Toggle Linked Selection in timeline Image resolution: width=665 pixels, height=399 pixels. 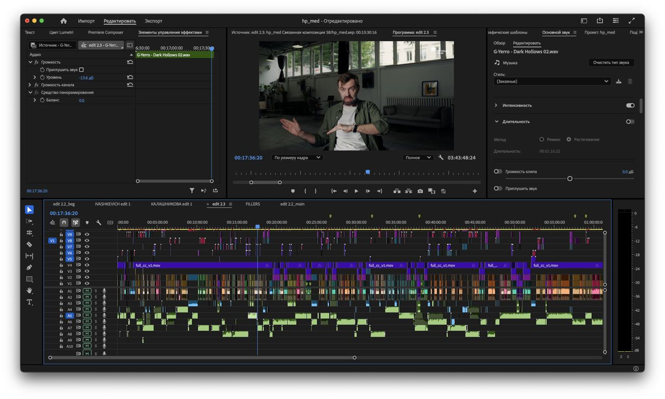[x=75, y=223]
